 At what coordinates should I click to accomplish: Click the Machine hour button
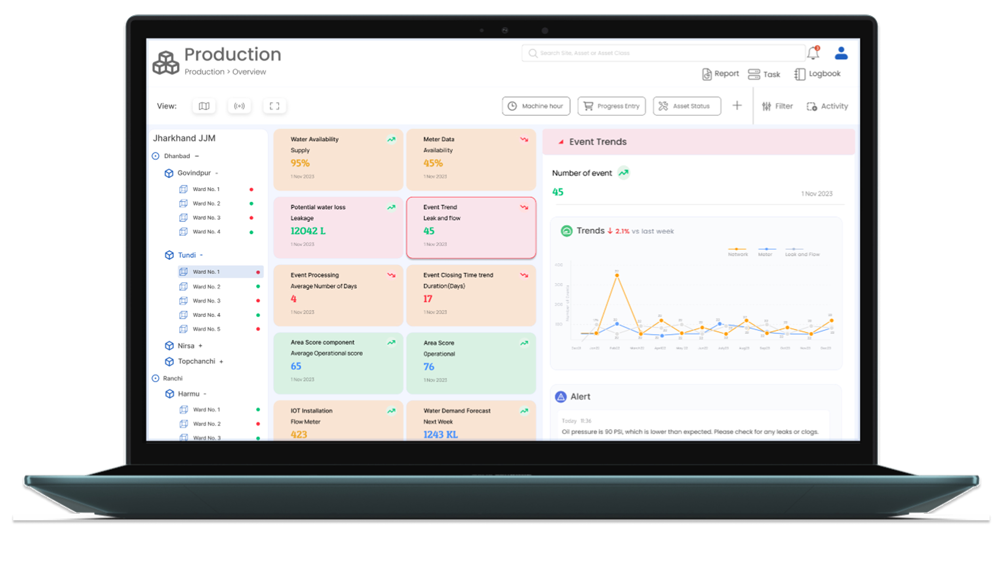[536, 106]
